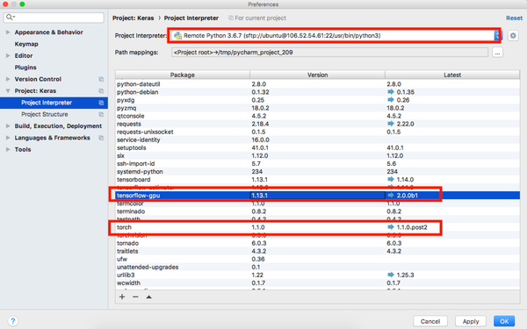The height and width of the screenshot is (329, 527).
Task: Select Project Structure in sidebar
Action: (45, 114)
